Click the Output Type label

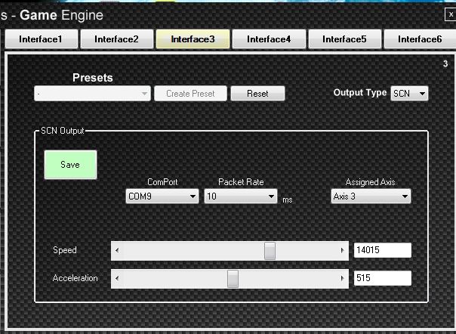pyautogui.click(x=360, y=93)
